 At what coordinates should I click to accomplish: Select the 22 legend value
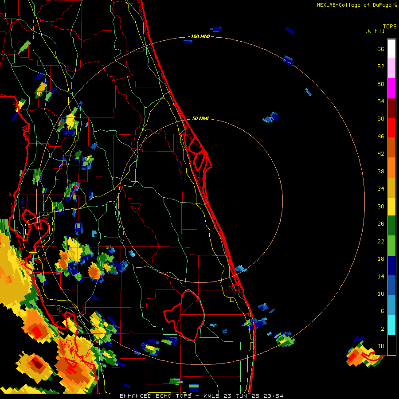[x=381, y=242]
